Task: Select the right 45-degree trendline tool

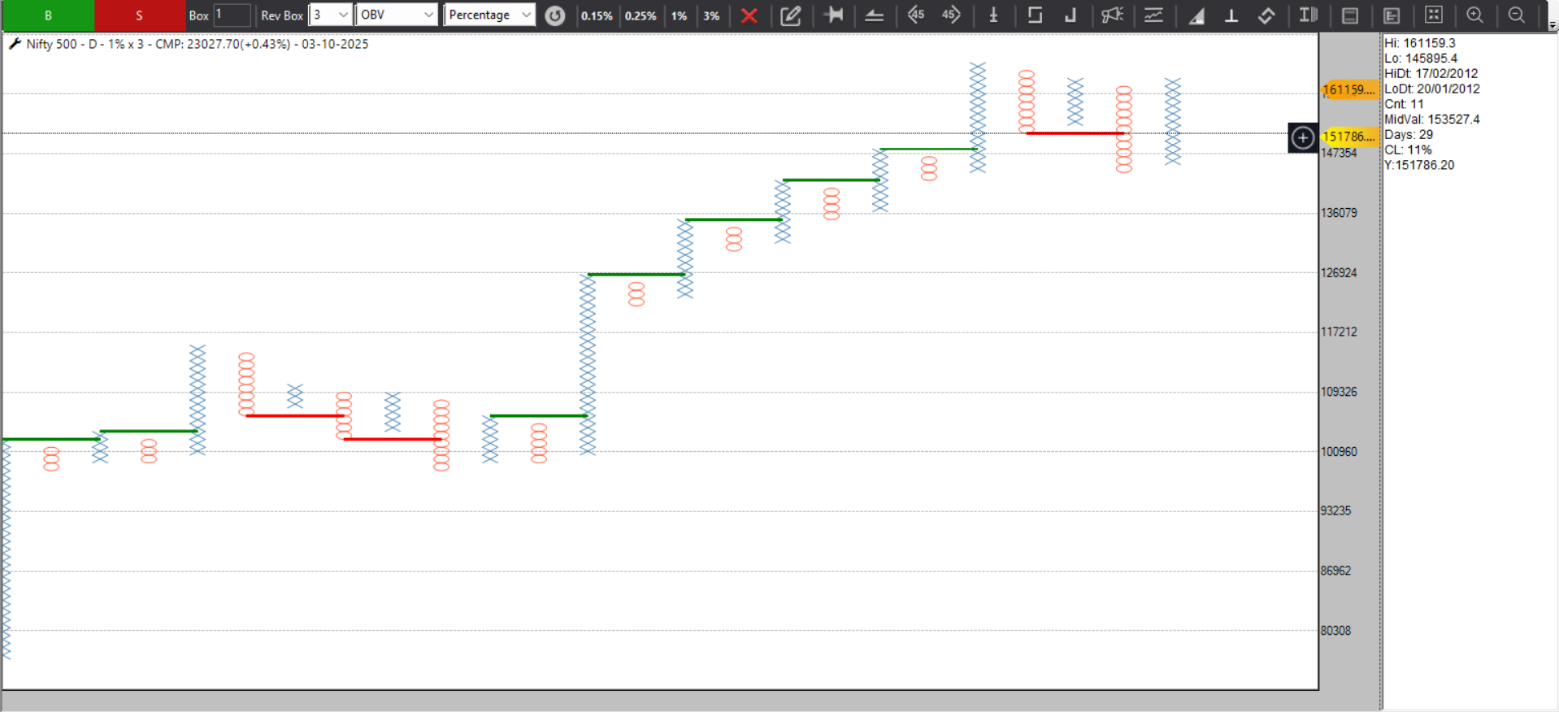Action: [951, 15]
